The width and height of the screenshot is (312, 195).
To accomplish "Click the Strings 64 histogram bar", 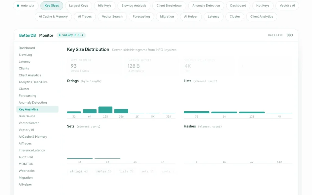I will (x=90, y=111).
